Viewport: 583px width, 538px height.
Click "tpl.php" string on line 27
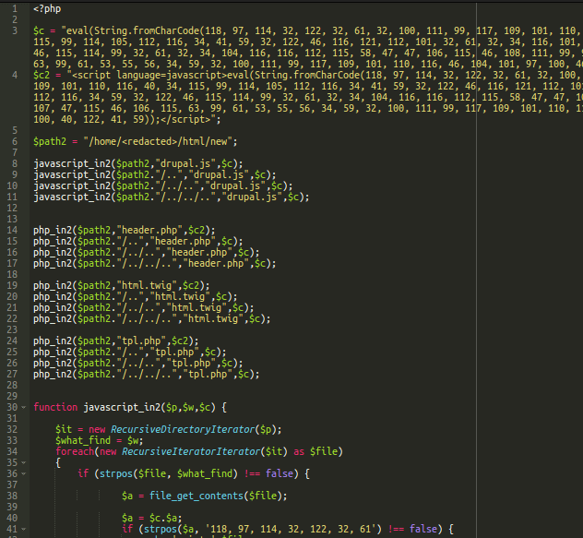pyautogui.click(x=208, y=375)
